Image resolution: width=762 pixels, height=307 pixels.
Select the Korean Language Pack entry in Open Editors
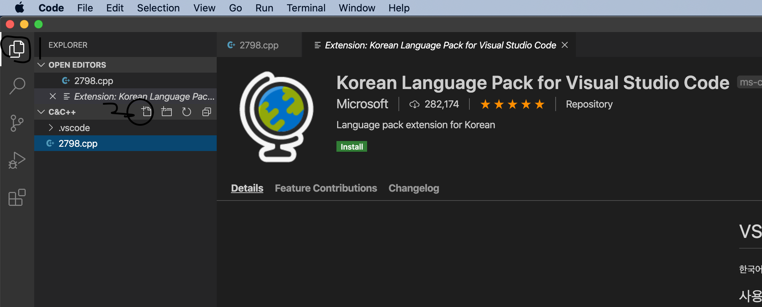pos(125,96)
